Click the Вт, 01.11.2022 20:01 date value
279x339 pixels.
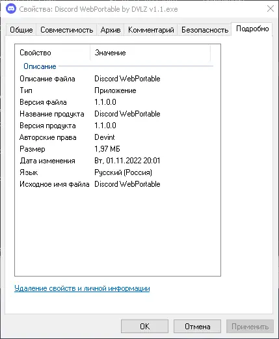pyautogui.click(x=127, y=161)
